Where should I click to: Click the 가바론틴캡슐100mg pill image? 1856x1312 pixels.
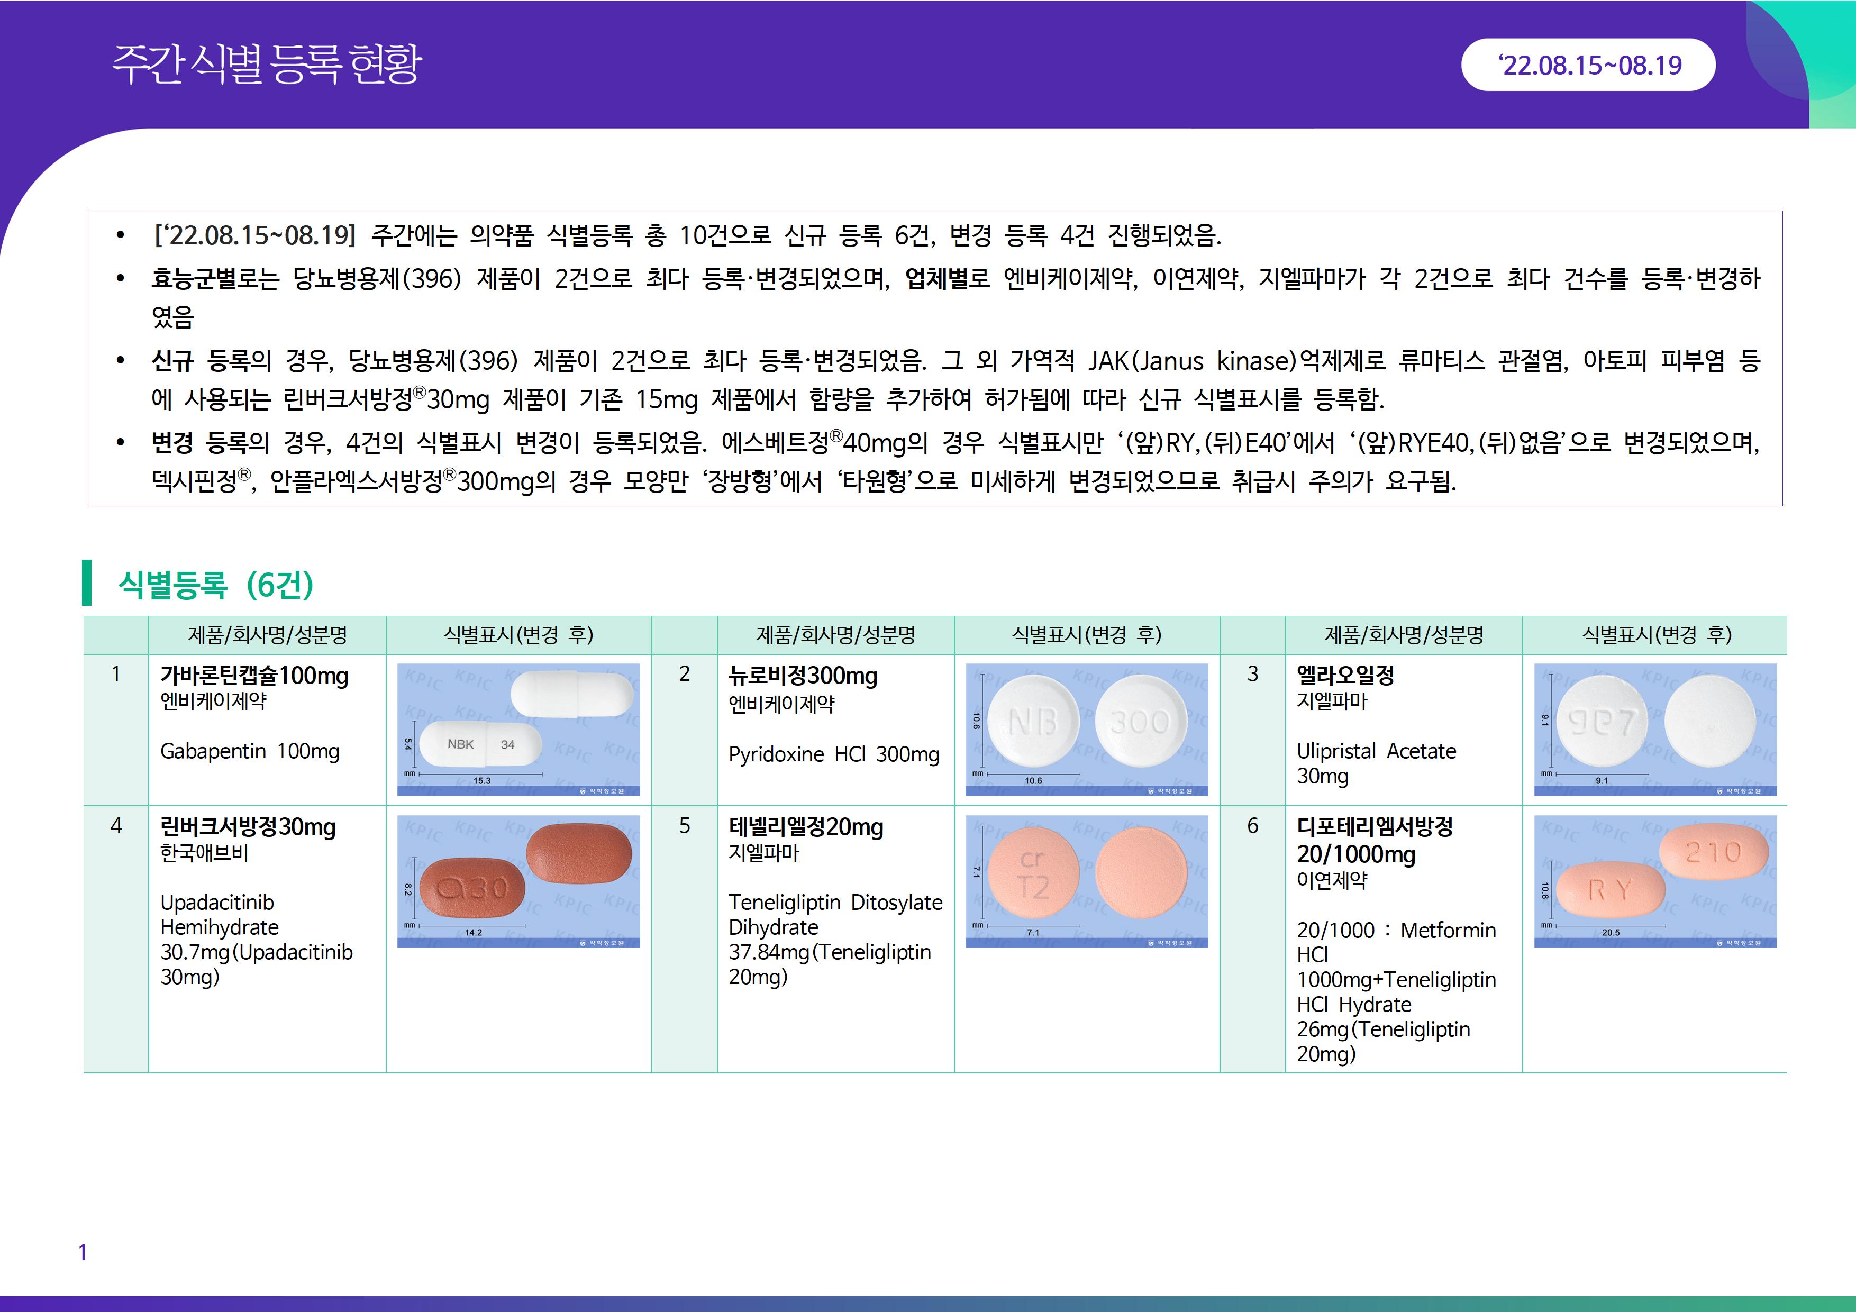click(x=518, y=729)
